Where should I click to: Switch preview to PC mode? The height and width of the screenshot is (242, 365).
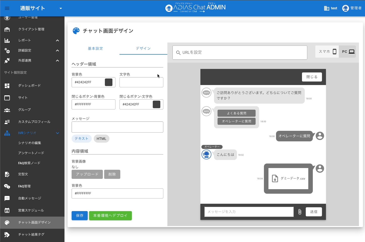coord(348,52)
